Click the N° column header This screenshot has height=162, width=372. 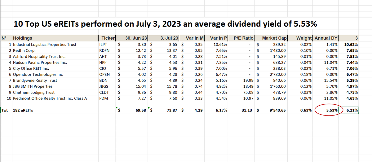pos(6,38)
